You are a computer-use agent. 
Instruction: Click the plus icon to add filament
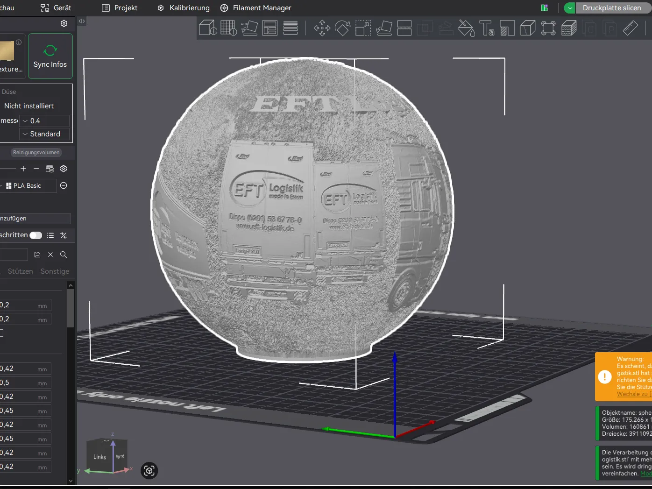[x=23, y=169]
